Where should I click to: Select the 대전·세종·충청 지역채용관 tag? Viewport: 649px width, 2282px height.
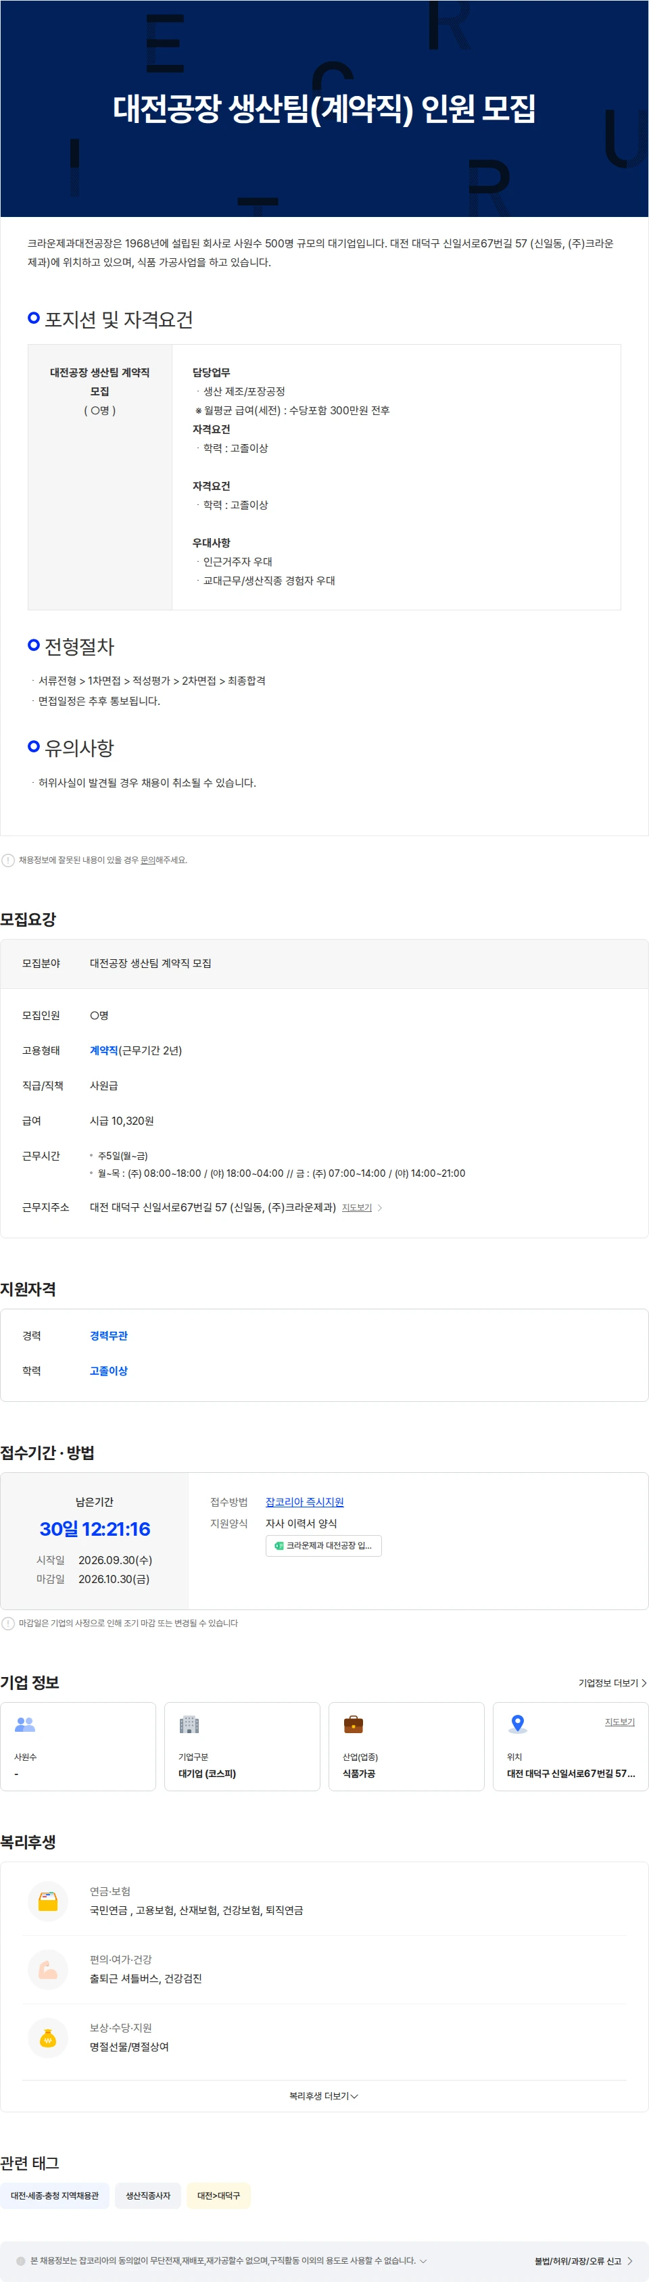pyautogui.click(x=55, y=2195)
